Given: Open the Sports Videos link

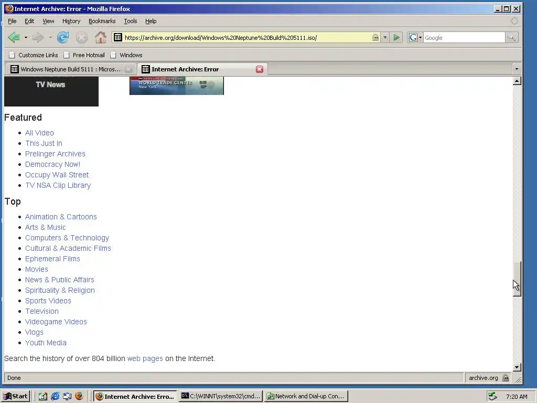Looking at the screenshot, I should (48, 301).
